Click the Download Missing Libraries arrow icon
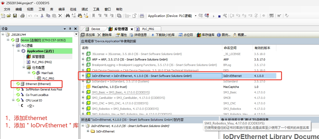The height and width of the screenshot is (139, 319). pos(153,35)
